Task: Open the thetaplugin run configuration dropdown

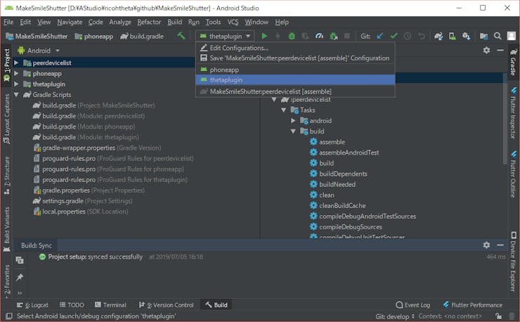Action: 225,36
